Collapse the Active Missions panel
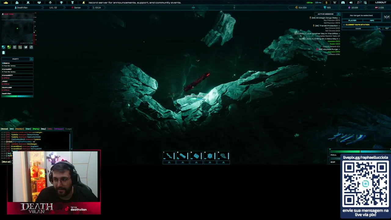The height and width of the screenshot is (220, 391). point(338,14)
